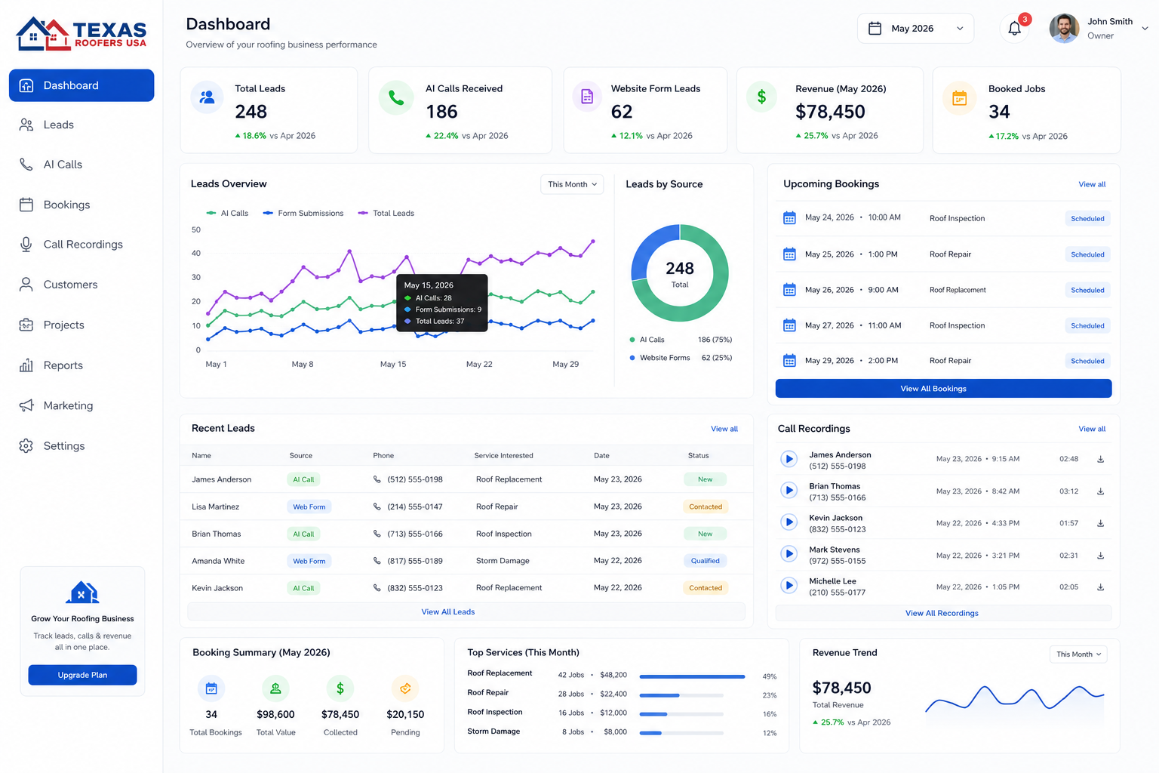Click the Booked Jobs calendar icon
1159x773 pixels.
(959, 97)
